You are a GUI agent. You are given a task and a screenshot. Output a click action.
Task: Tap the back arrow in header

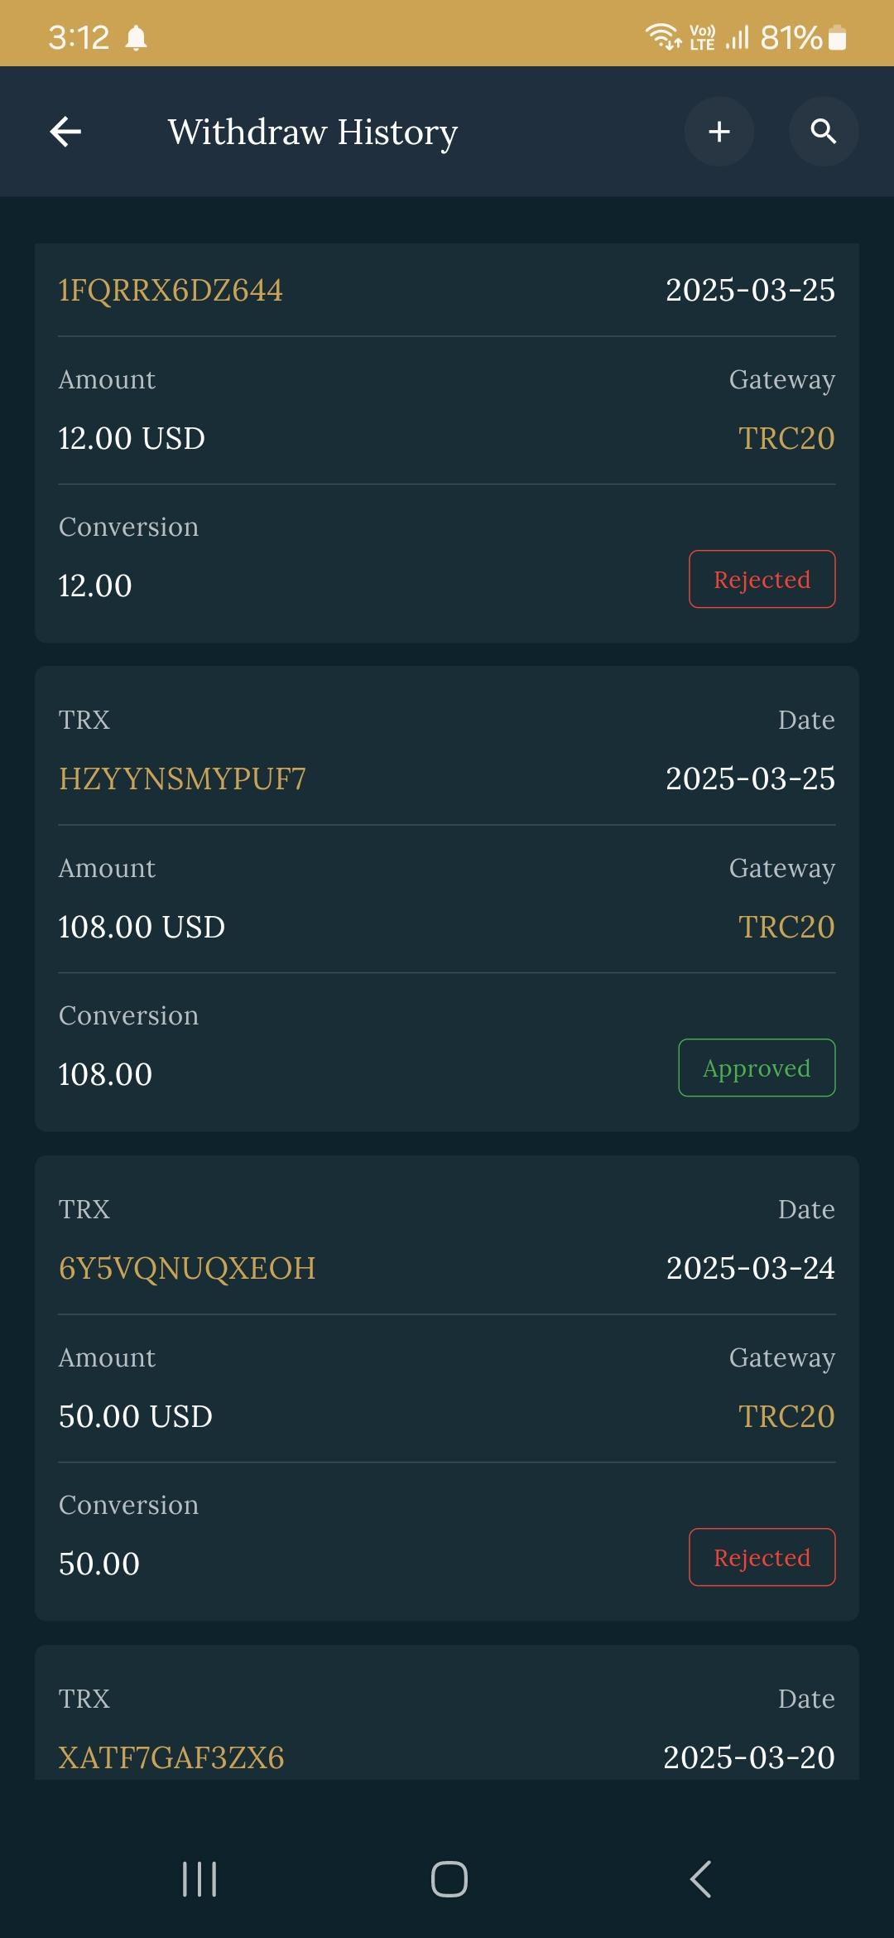point(65,132)
